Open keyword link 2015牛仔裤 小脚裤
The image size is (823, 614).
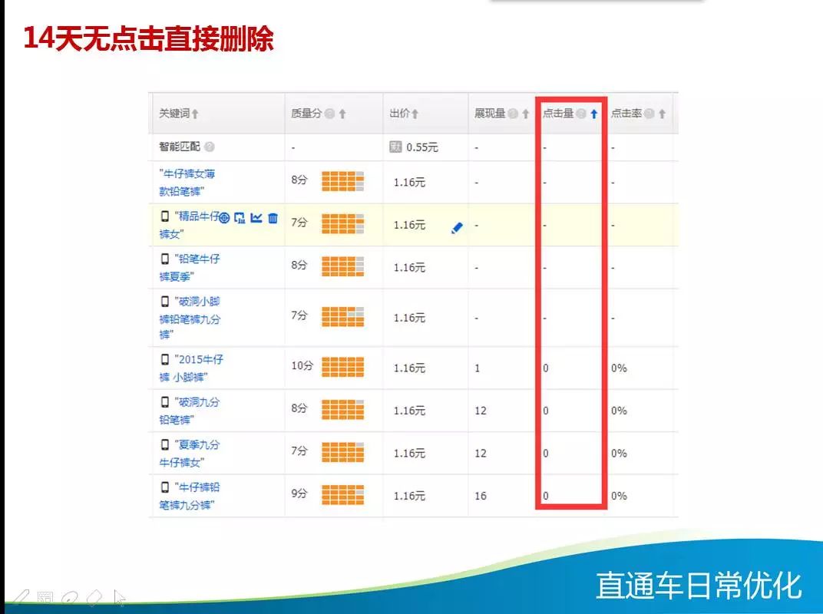191,368
